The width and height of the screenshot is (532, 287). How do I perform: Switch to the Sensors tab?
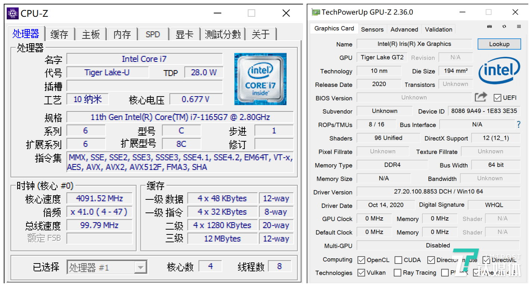pyautogui.click(x=372, y=29)
